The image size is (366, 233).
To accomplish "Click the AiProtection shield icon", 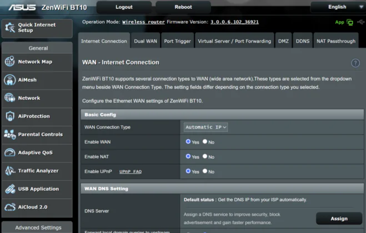I will point(10,116).
